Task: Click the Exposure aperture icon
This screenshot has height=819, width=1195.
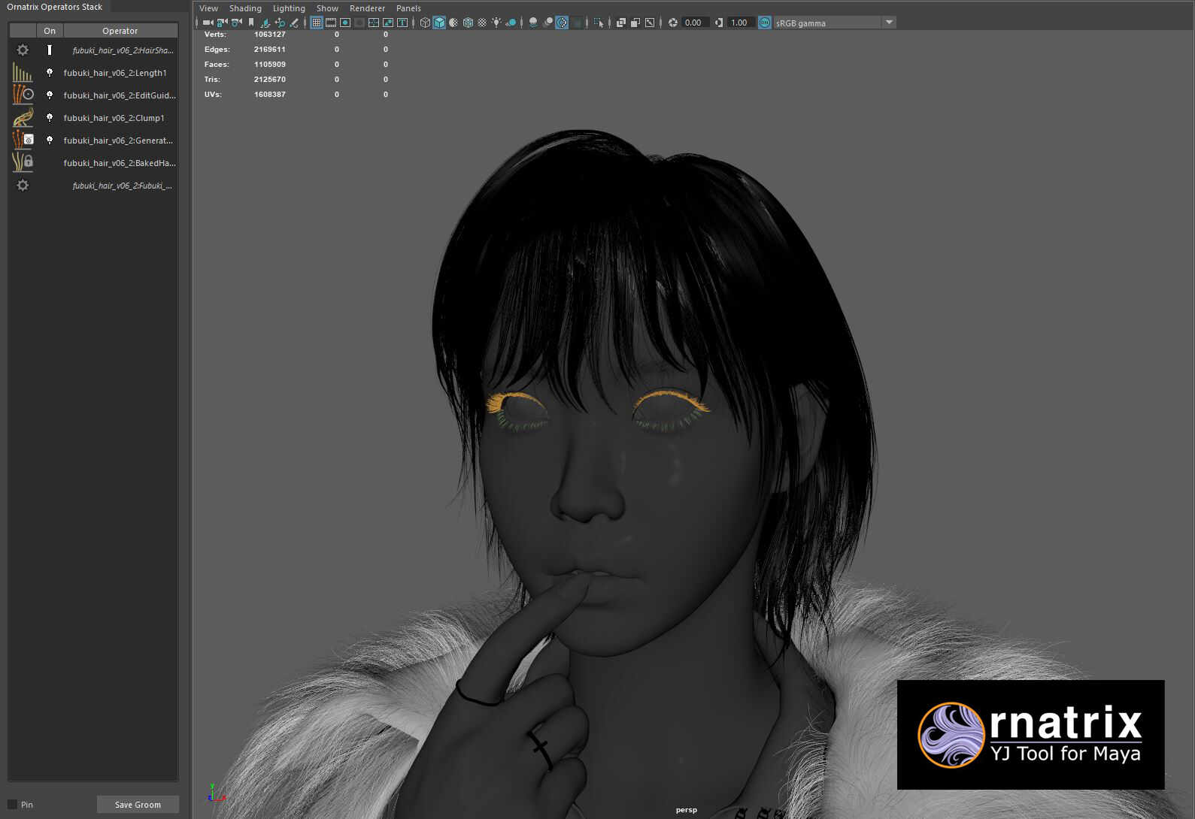Action: [673, 23]
